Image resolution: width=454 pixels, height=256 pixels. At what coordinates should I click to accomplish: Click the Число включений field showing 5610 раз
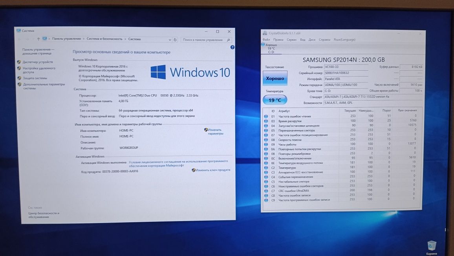411,85
